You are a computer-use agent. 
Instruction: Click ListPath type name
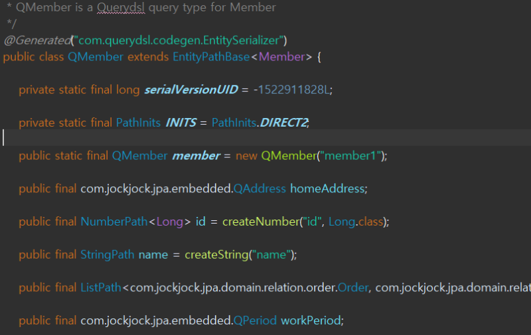click(x=101, y=288)
